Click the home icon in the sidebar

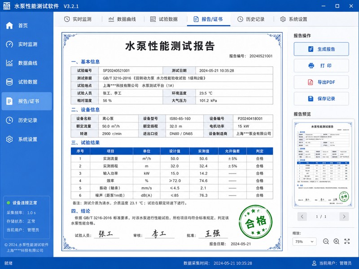[x=9, y=26]
